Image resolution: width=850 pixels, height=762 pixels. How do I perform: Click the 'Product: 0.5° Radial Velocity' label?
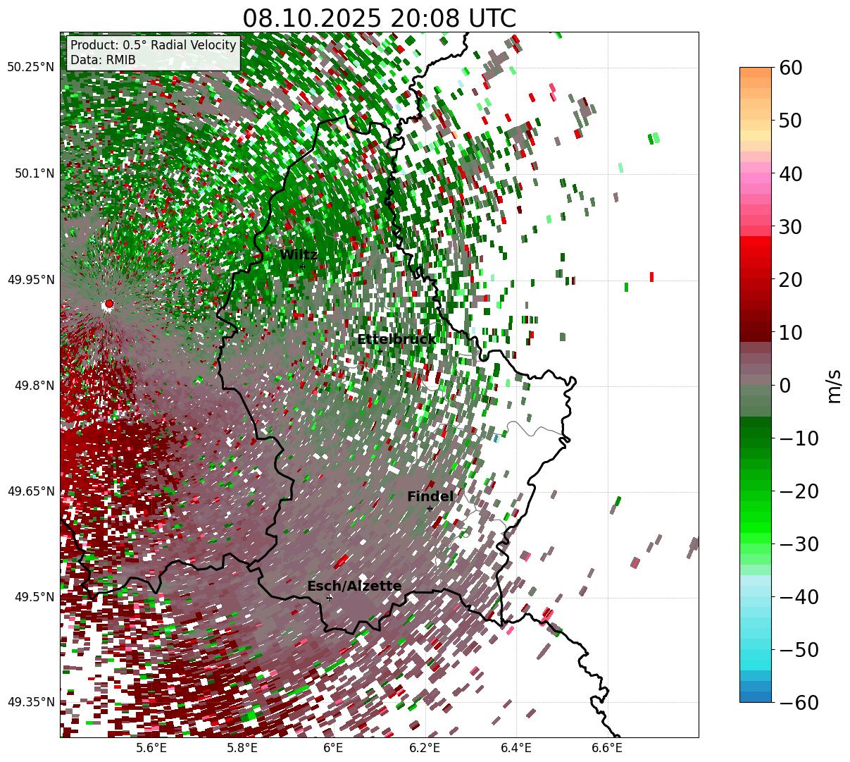[154, 45]
